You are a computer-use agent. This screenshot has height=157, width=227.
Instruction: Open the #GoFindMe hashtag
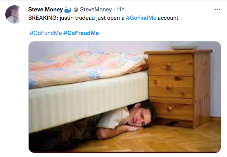tap(141, 18)
